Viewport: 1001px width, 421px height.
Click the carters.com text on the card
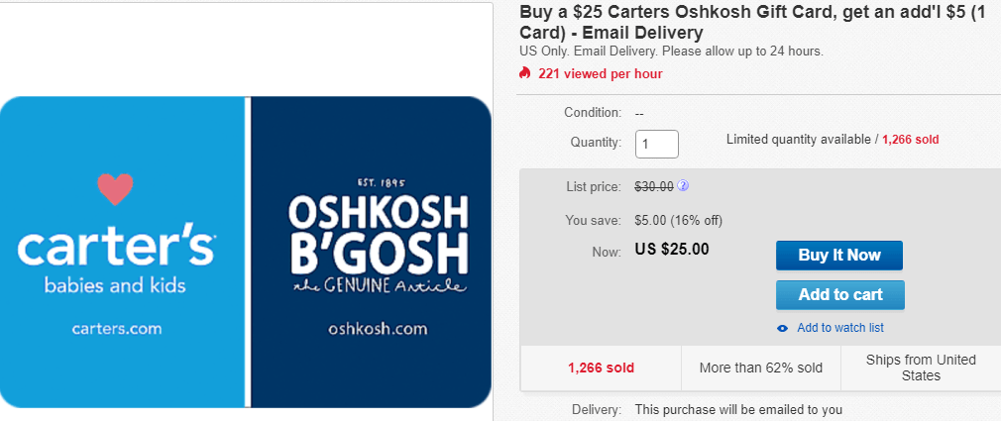[117, 329]
